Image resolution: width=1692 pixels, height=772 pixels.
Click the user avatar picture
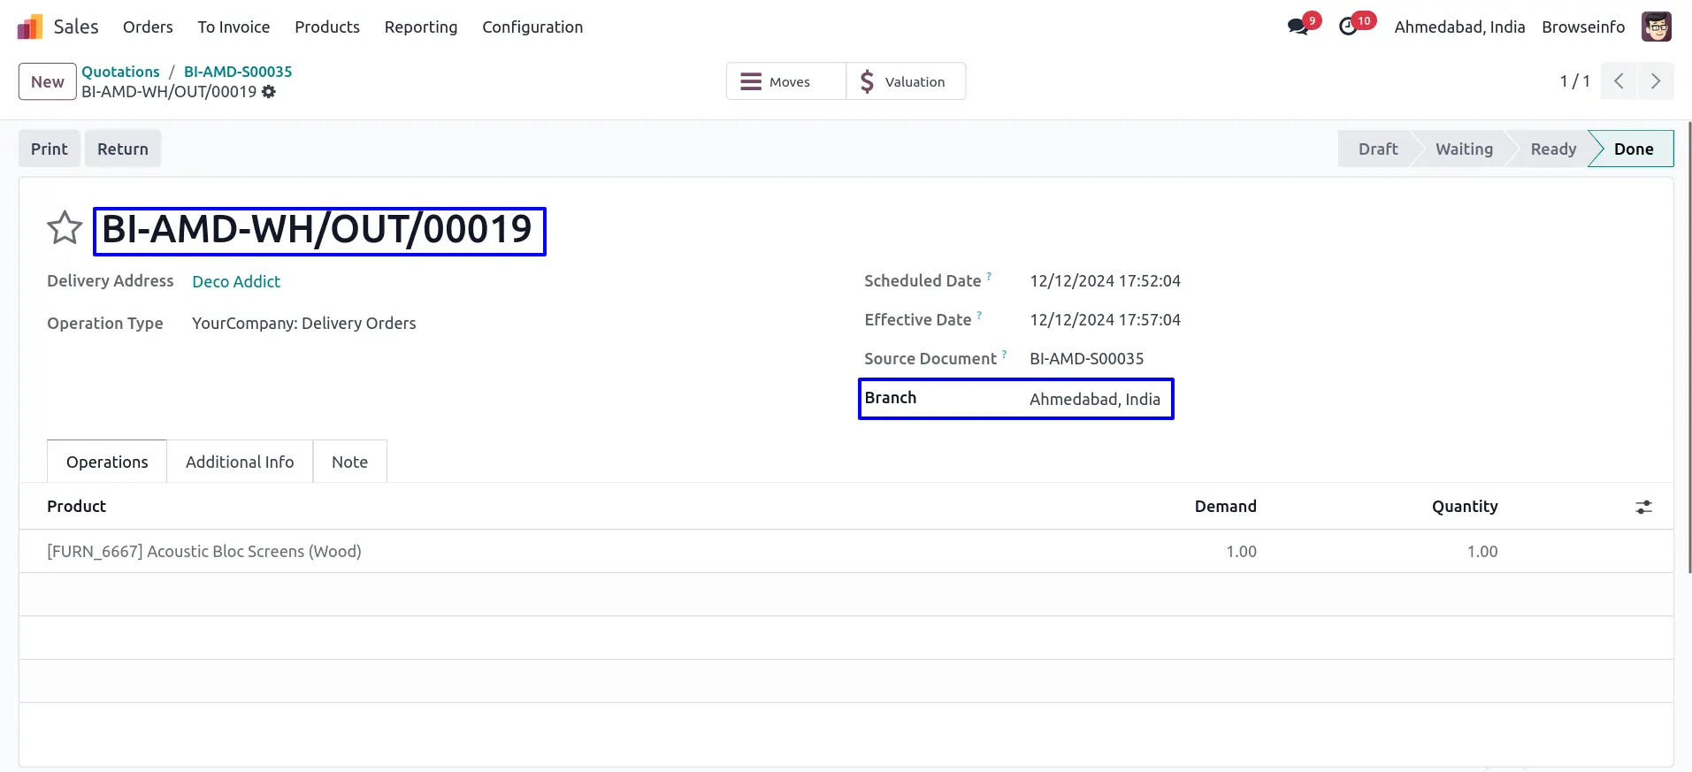pyautogui.click(x=1656, y=27)
